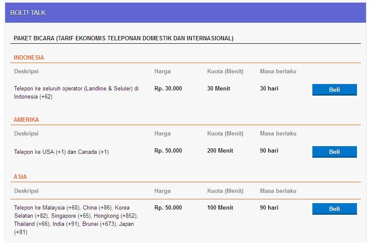The image size is (372, 243).
Task: Click the Indonesia all-operator call description
Action: coord(76,93)
